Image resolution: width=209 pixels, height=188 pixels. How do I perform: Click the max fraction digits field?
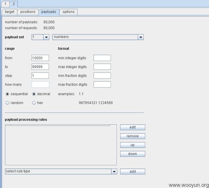pos(102,85)
